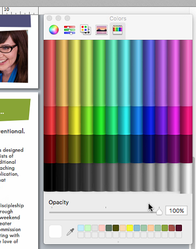
Task: Pick the pastel violet pencil
Action: [161, 73]
